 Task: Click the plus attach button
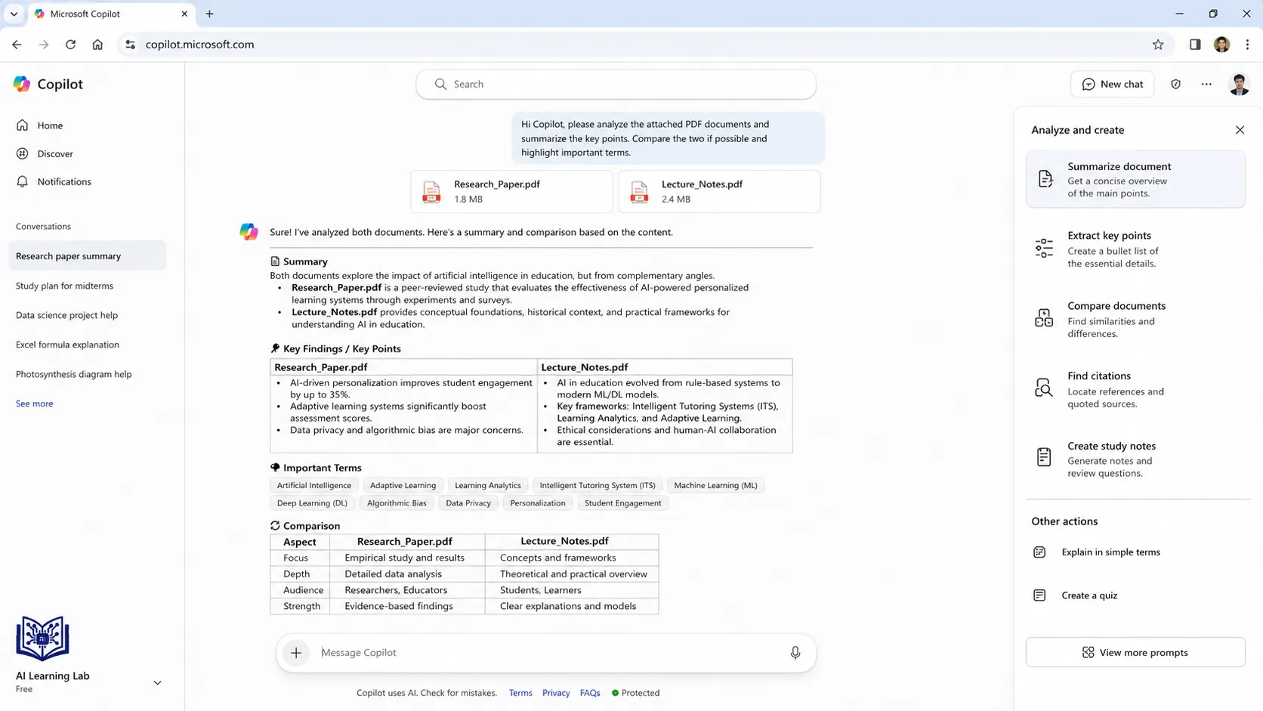[296, 652]
